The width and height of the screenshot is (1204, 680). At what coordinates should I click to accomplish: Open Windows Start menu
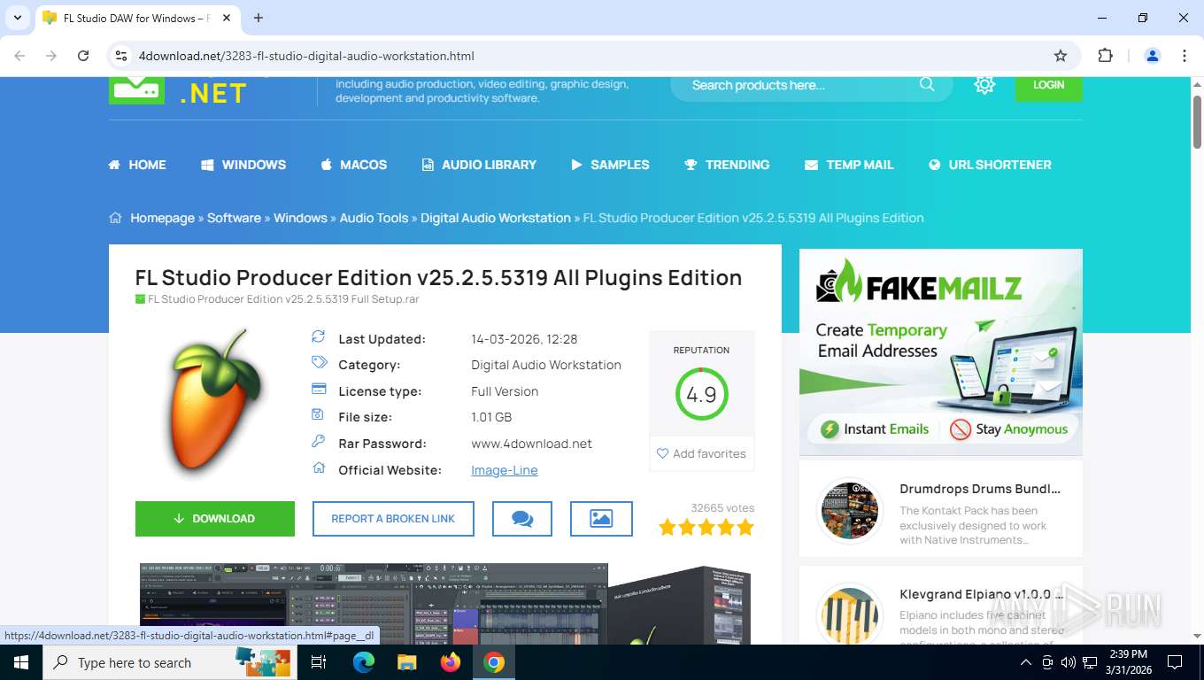[21, 662]
